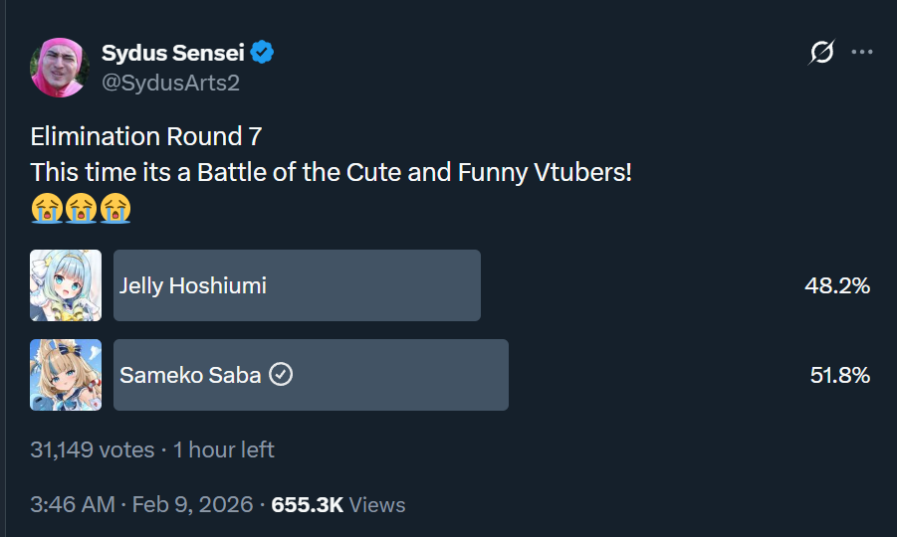Open the Grok actions icon
The height and width of the screenshot is (537, 897).
coord(821,53)
